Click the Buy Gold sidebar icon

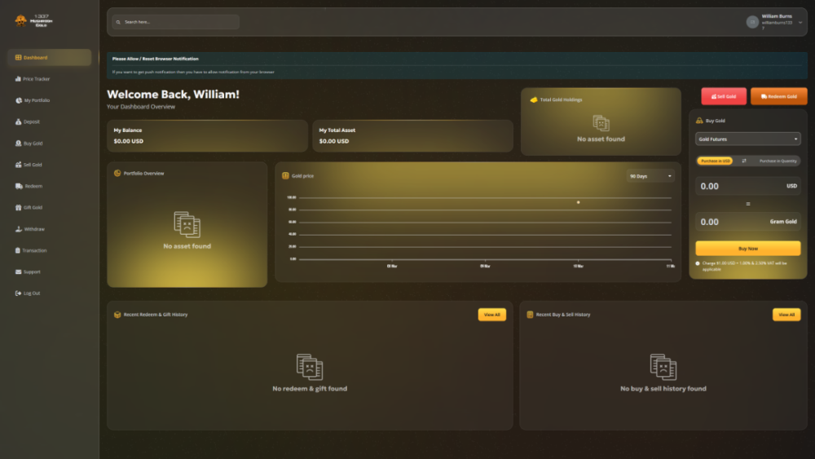coord(18,143)
